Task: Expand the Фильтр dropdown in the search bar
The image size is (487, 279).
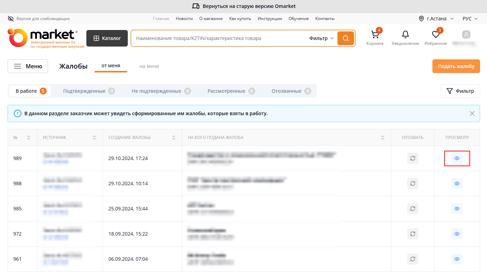Action: (321, 38)
